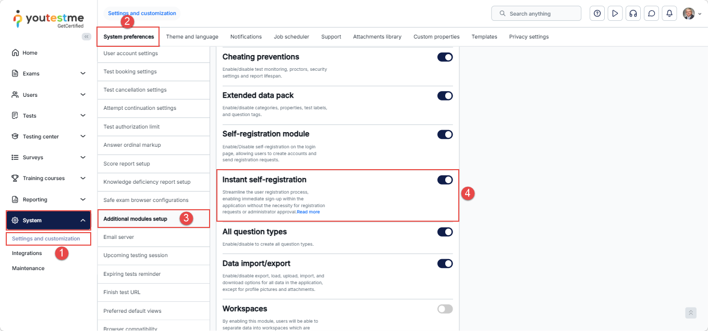This screenshot has height=331, width=708.
Task: Click the scroll-to-top arrow icon
Action: (691, 313)
